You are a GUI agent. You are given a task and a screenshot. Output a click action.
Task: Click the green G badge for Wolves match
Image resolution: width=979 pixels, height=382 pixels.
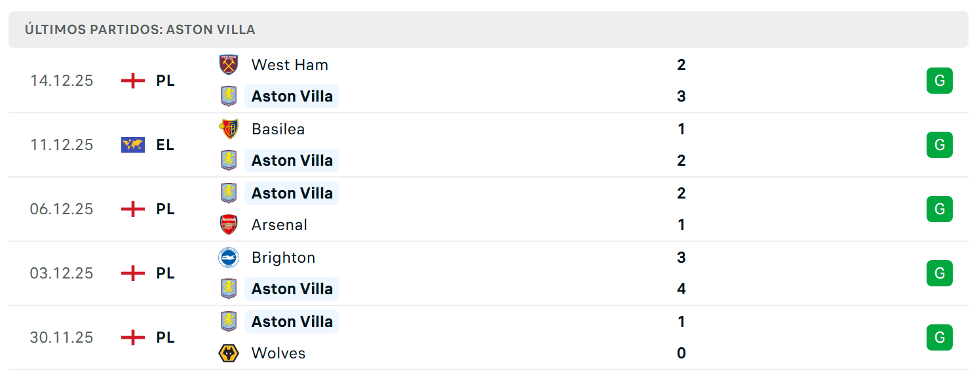point(939,337)
